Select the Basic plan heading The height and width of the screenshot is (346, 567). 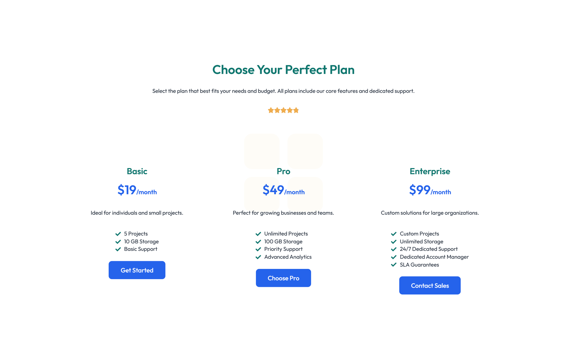(137, 171)
